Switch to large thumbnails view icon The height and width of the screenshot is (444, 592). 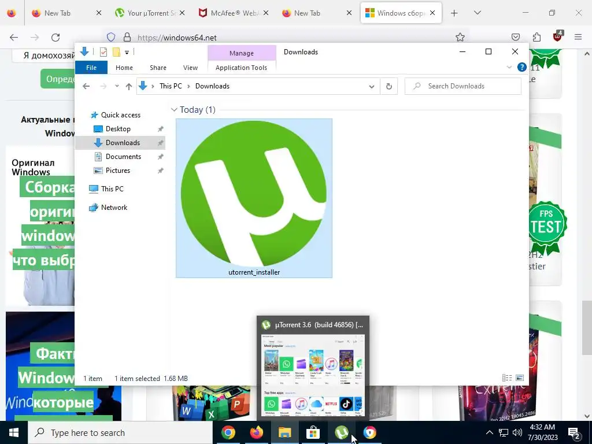520,378
